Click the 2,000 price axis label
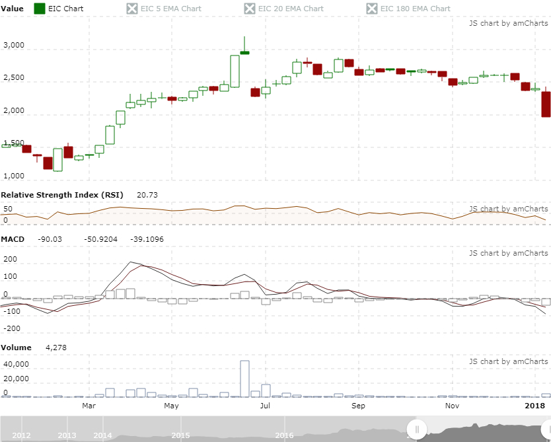551x442 pixels. click(14, 110)
